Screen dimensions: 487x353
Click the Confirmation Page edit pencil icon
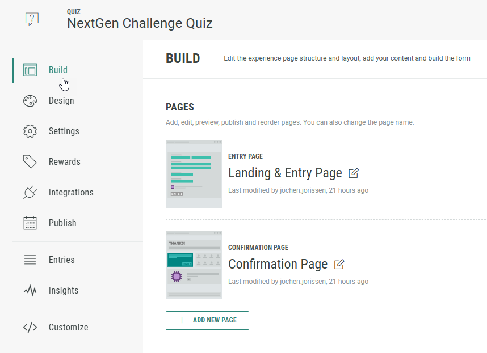point(339,264)
